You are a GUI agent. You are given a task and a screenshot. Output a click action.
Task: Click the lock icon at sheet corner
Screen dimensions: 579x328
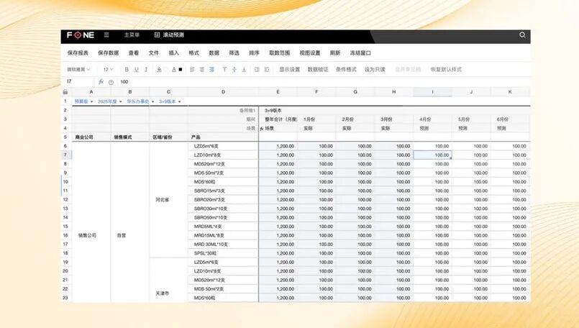65,92
